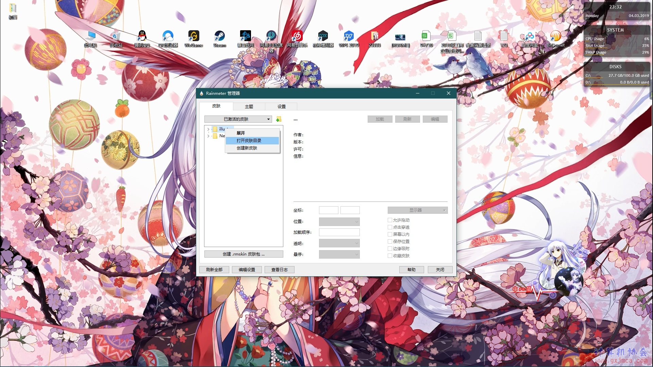The width and height of the screenshot is (653, 367).
Task: Click the CPU Usage bar in SYSTEM widget
Action: tap(617, 39)
